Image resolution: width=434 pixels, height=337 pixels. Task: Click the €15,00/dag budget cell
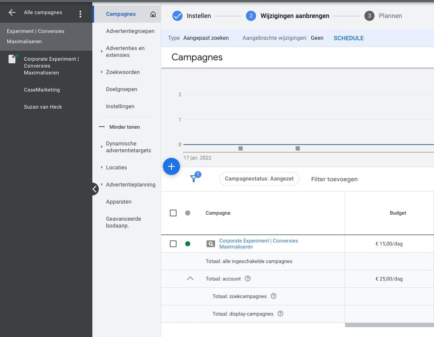[x=389, y=244]
